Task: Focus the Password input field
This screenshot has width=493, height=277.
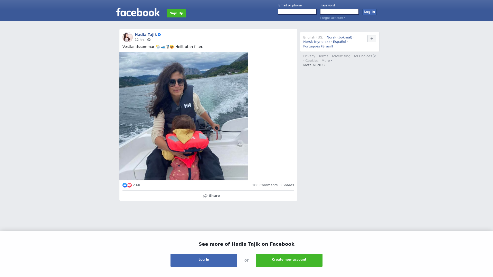Action: 339,12
